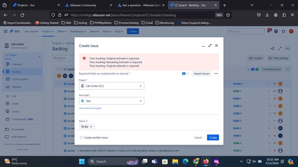Open the CC Sprint more actions menu
The height and width of the screenshot is (167, 298).
(x=287, y=69)
